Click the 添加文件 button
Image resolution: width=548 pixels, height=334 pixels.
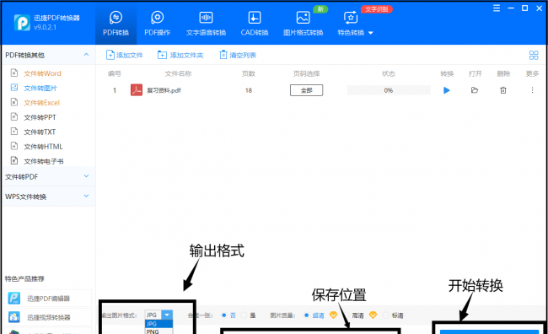[125, 55]
